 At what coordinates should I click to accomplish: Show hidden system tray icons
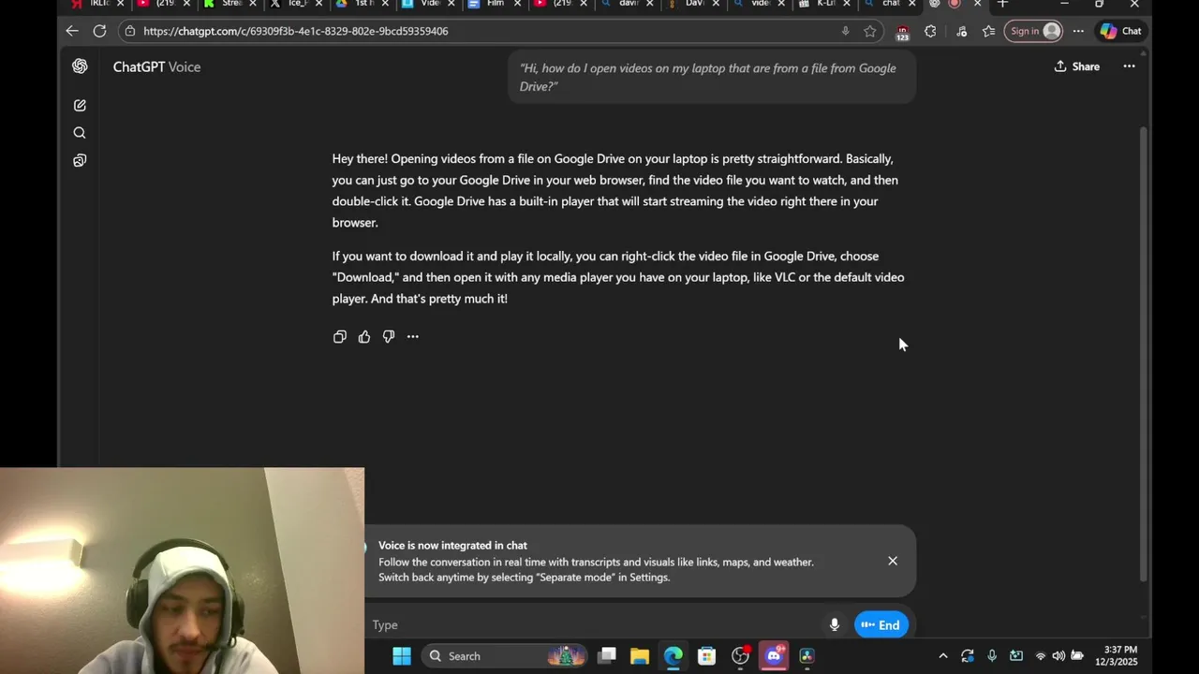[x=942, y=656]
